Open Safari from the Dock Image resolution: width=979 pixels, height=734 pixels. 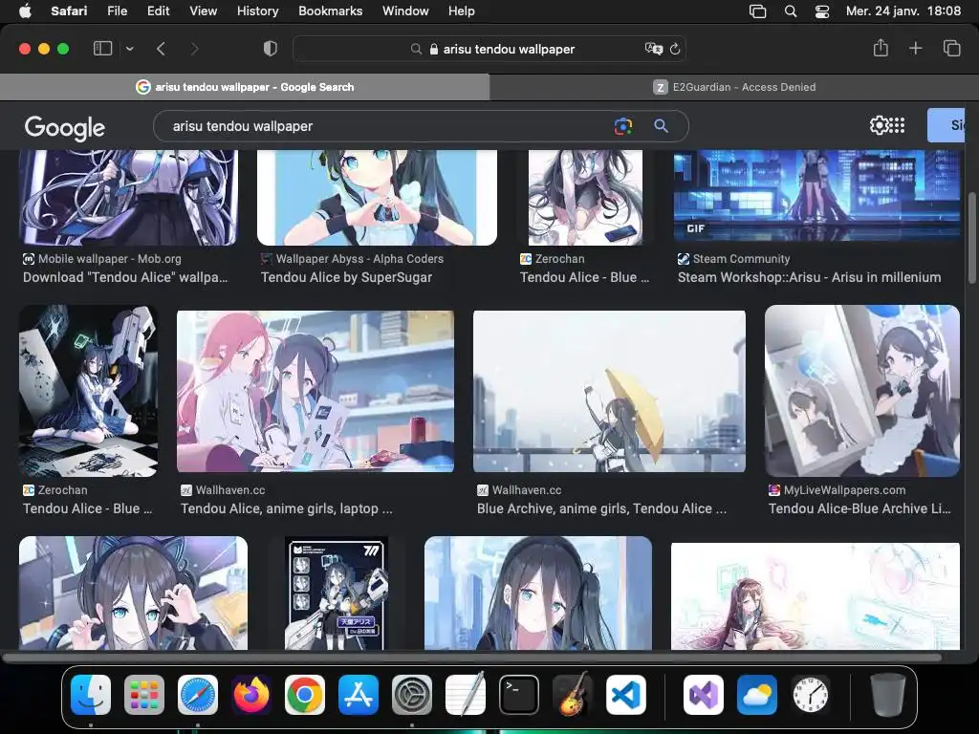click(x=198, y=695)
